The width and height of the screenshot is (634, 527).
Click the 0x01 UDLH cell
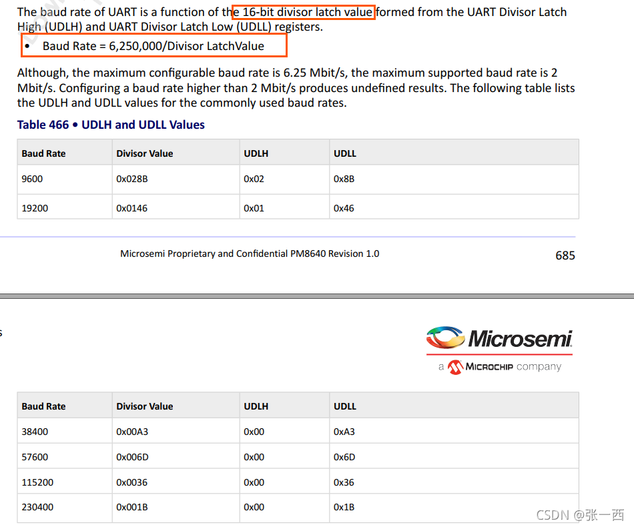click(x=285, y=208)
